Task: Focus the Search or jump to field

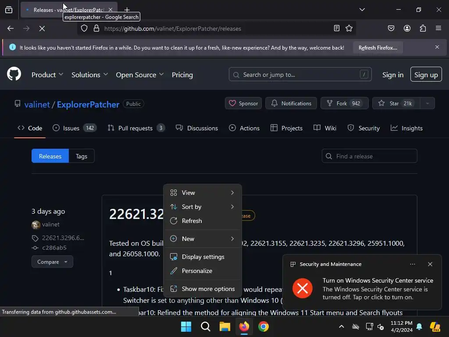Action: click(300, 75)
